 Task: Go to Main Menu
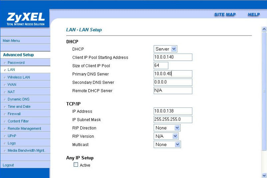tap(11, 41)
